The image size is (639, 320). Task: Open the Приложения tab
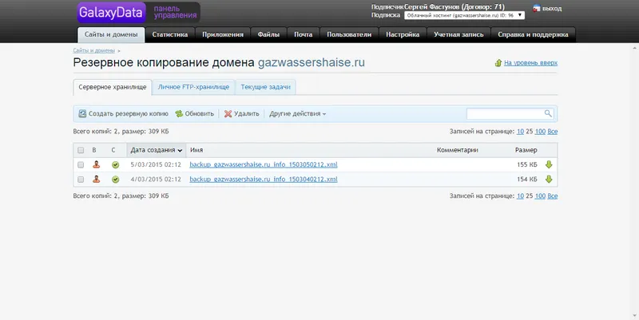pos(223,34)
